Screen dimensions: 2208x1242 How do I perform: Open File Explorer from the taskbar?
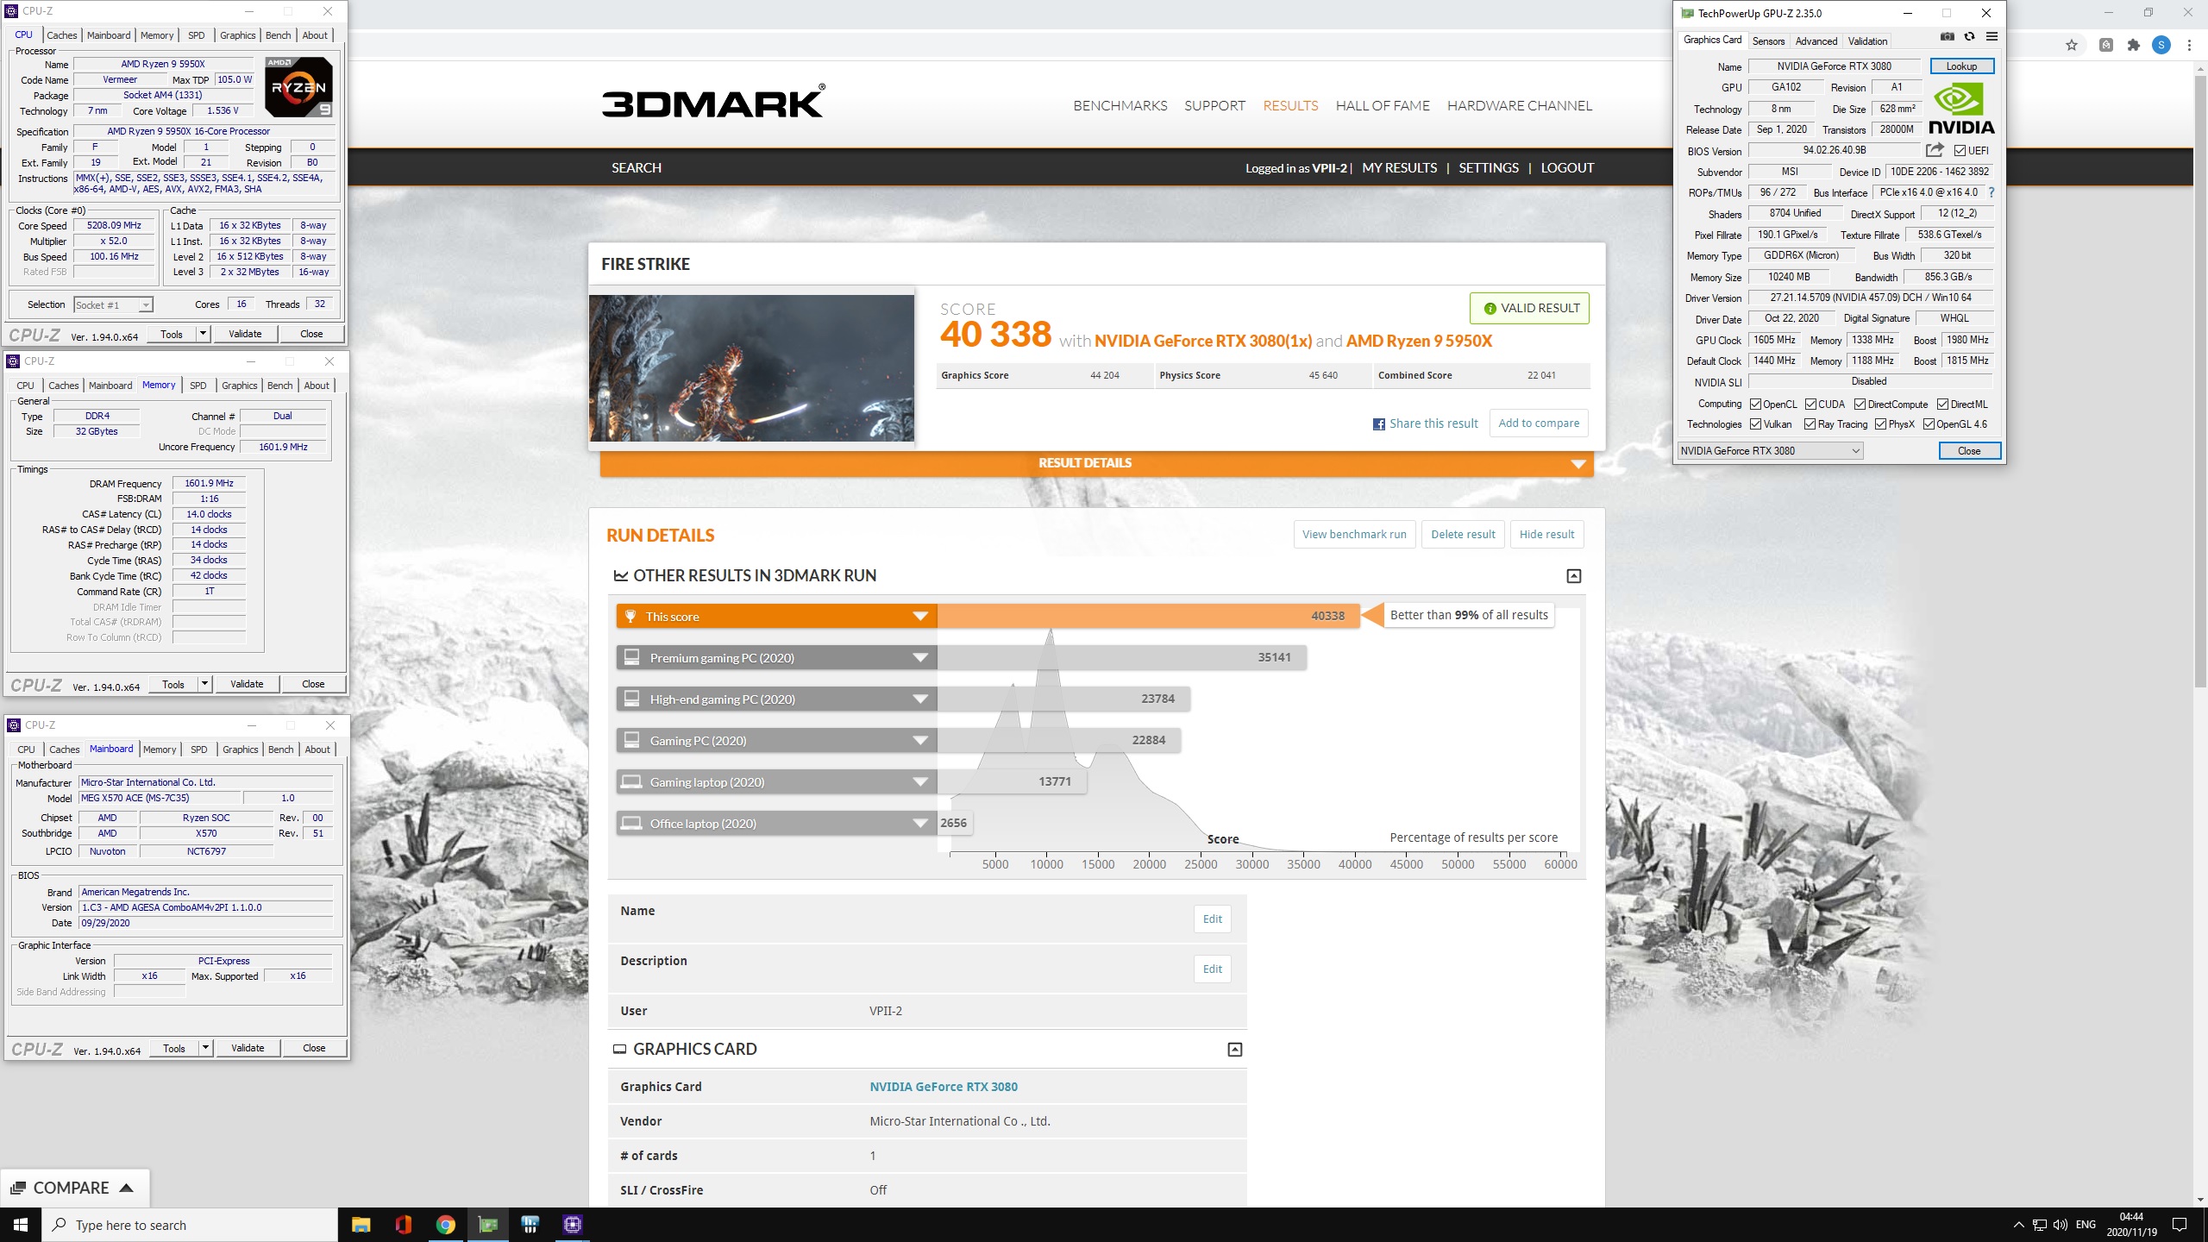361,1225
